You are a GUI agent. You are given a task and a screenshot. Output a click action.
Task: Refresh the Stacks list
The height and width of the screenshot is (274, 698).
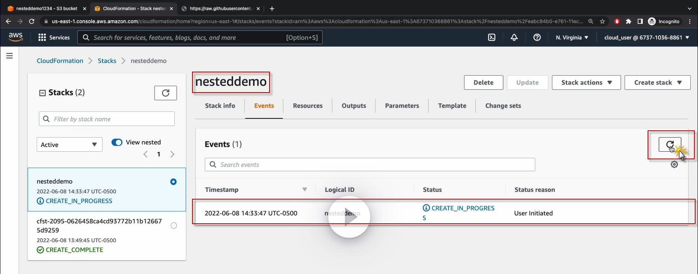[x=165, y=93]
